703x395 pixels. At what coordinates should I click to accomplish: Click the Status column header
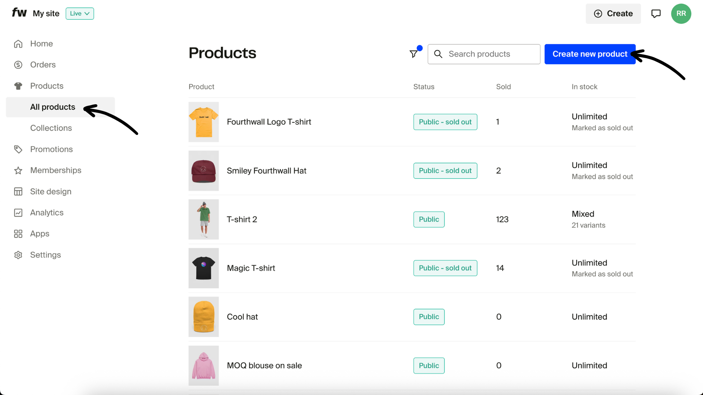(x=424, y=87)
